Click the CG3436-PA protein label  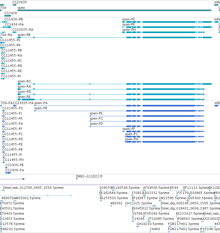coord(15,170)
